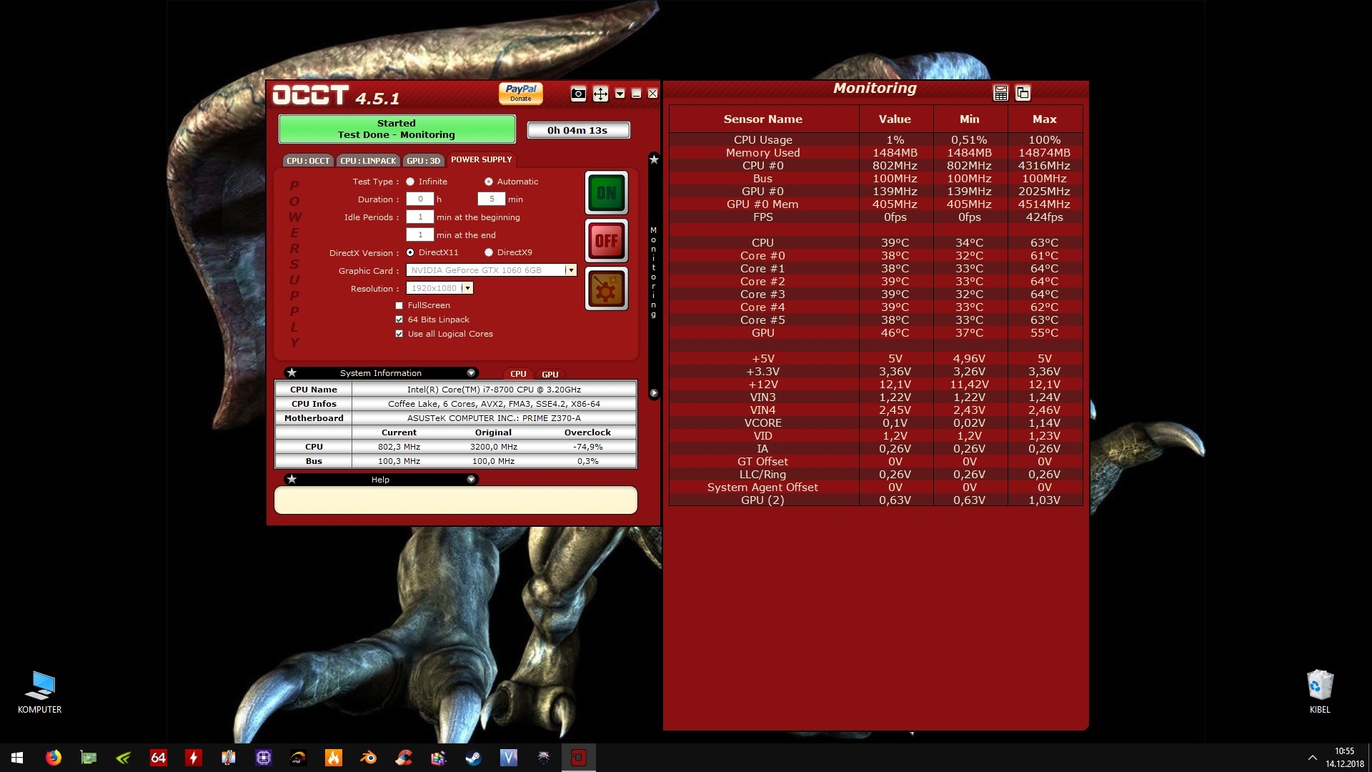Click the move window crosshair icon

(x=600, y=94)
